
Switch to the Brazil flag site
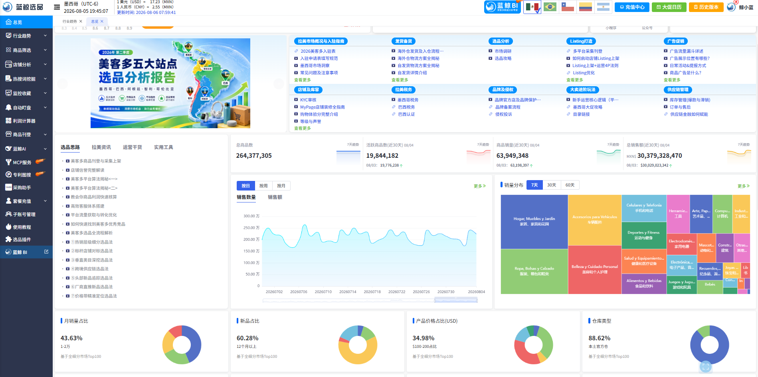click(x=550, y=7)
